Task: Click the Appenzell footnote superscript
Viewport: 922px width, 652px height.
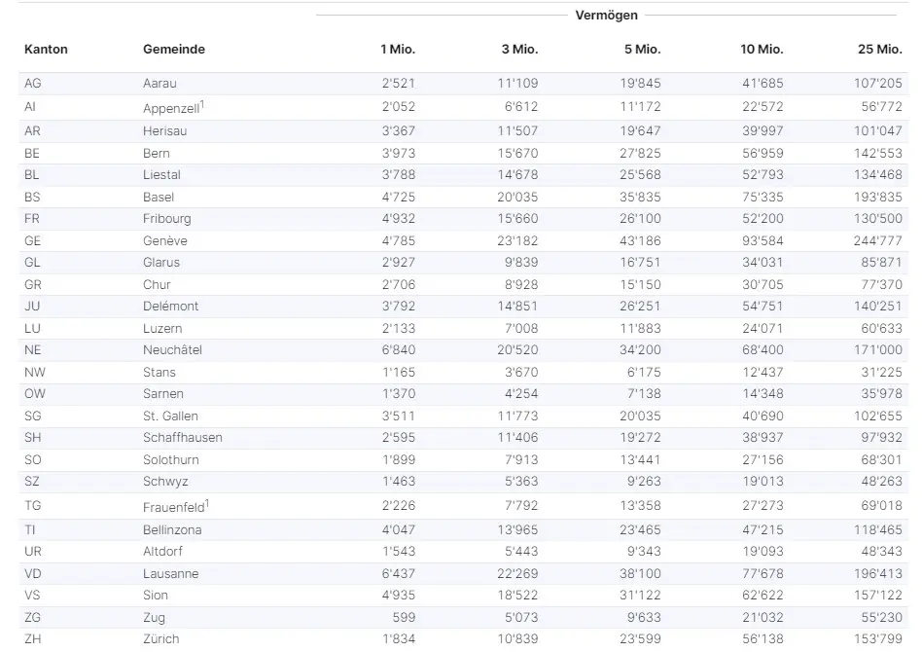Action: pos(202,104)
